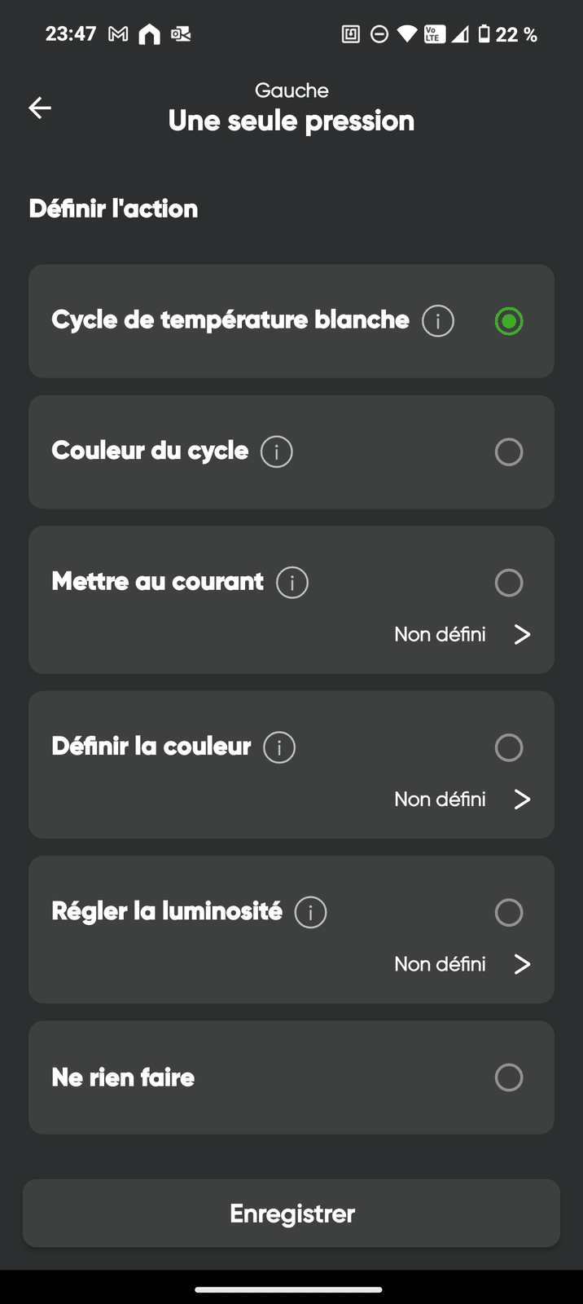Select the Ne rien faire radio button
Image resolution: width=583 pixels, height=1304 pixels.
pyautogui.click(x=509, y=1077)
